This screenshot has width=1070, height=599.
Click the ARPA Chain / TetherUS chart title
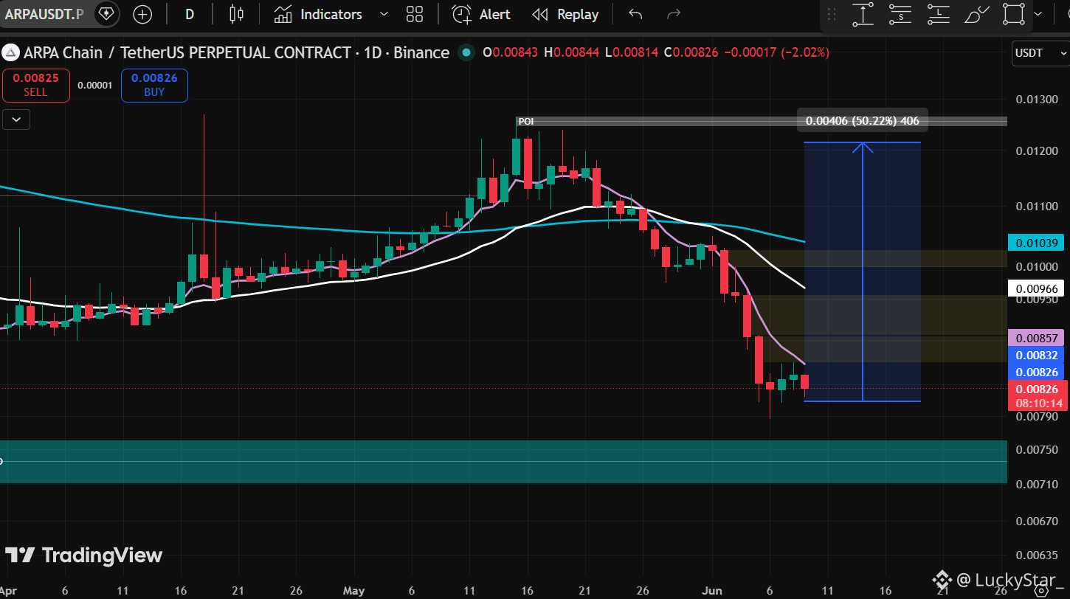coord(236,53)
